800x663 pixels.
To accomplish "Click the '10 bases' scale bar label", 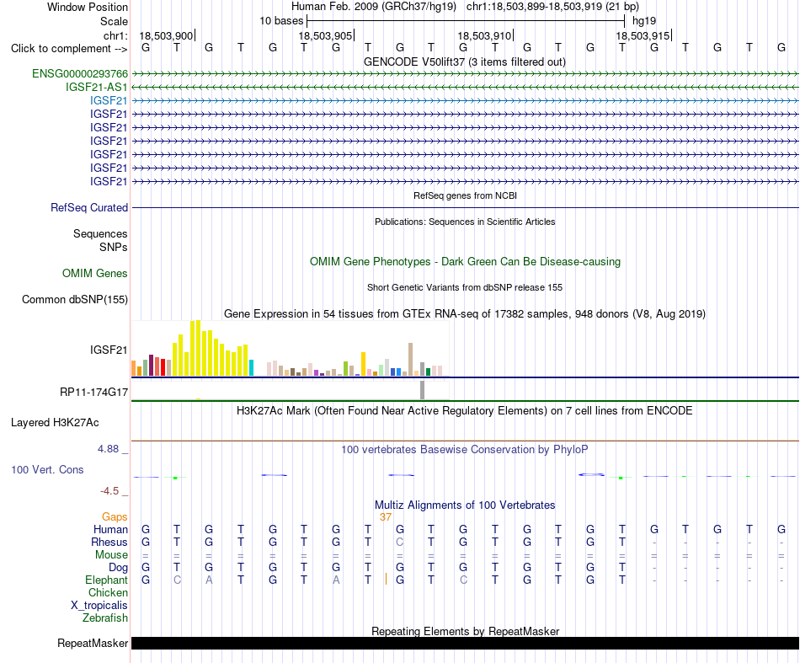I will pos(281,21).
